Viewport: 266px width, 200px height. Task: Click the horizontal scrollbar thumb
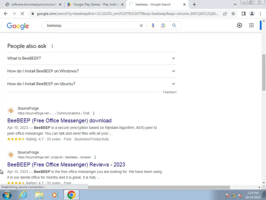click(159, 187)
